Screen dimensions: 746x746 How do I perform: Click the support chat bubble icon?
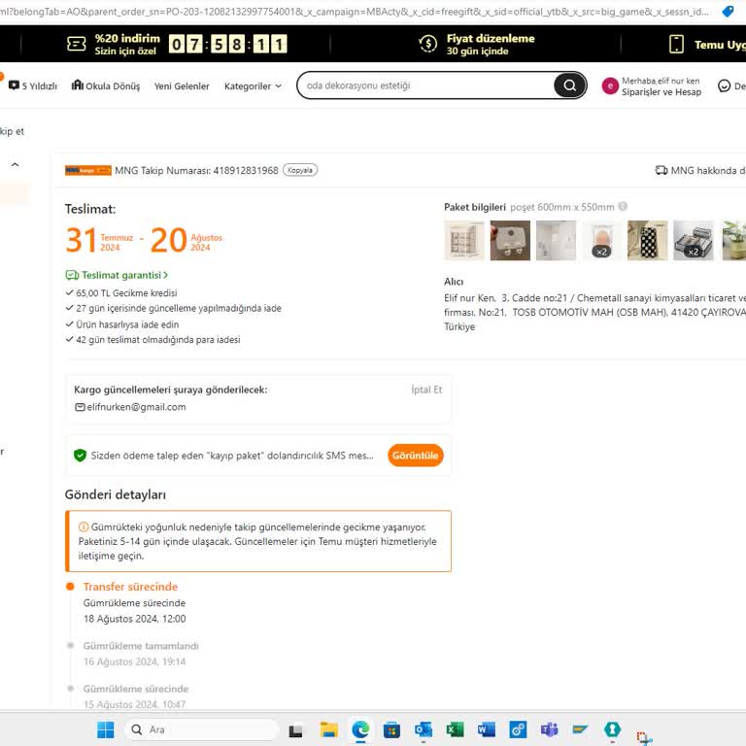[x=724, y=86]
